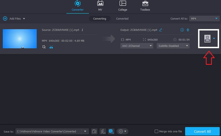Open the Subtitle Disabled dropdown
The height and width of the screenshot is (136, 221).
point(173,46)
